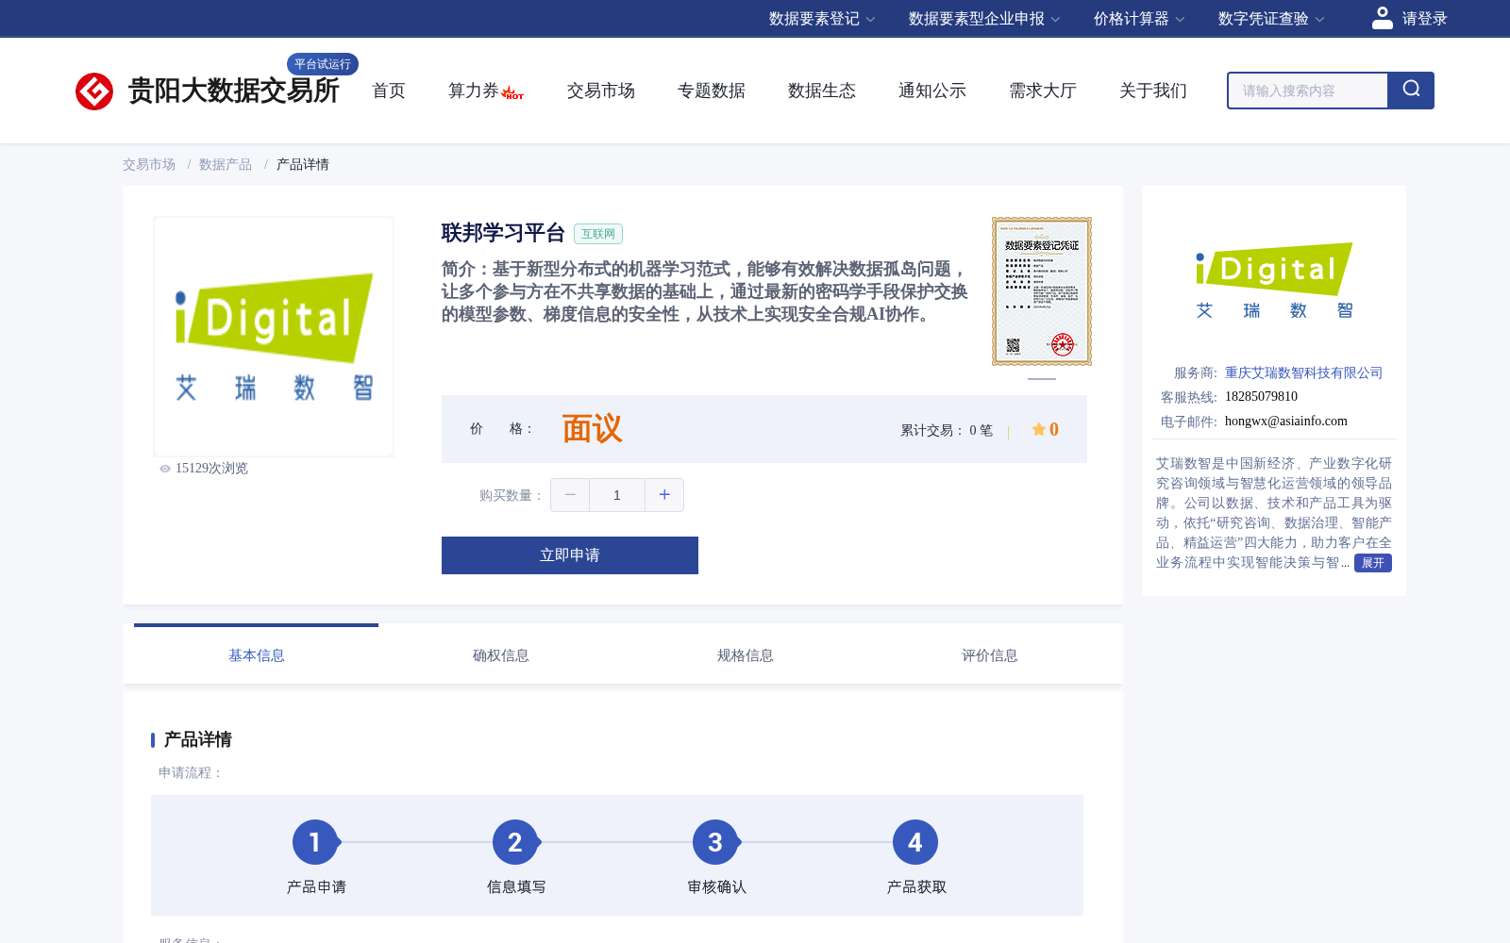Click 数据产品 breadcrumb link
This screenshot has height=943, width=1510.
[x=226, y=164]
